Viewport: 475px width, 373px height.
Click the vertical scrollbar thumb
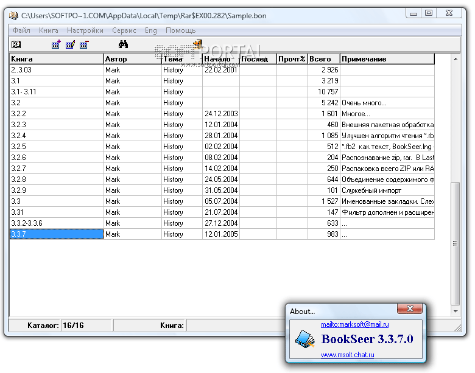[456, 243]
